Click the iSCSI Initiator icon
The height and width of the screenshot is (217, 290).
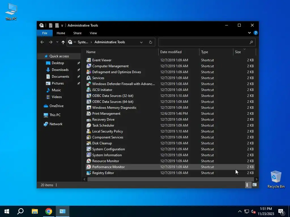pos(89,90)
